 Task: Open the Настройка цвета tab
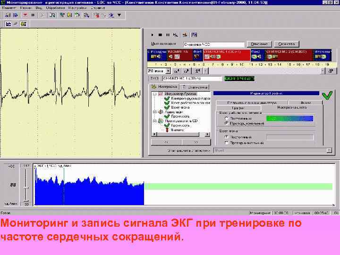click(x=292, y=107)
